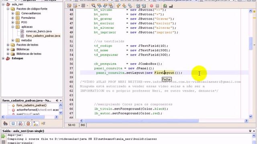Viewport: 257px width, 144px height.
Task: Click the Comment code toolbar icon
Action: 165,6
